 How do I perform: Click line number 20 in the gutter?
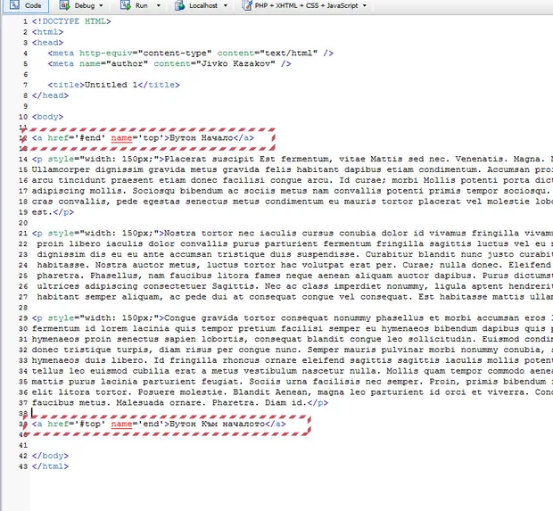pyautogui.click(x=23, y=223)
